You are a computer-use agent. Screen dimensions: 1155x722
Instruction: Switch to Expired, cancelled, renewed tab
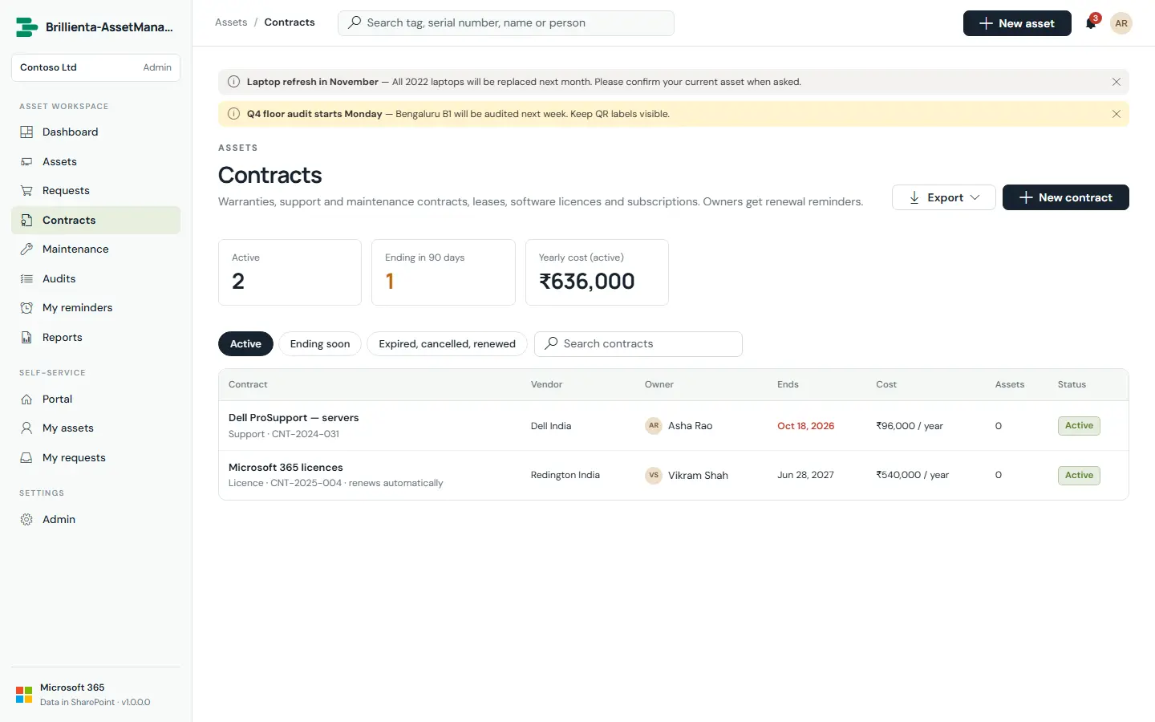pyautogui.click(x=447, y=344)
